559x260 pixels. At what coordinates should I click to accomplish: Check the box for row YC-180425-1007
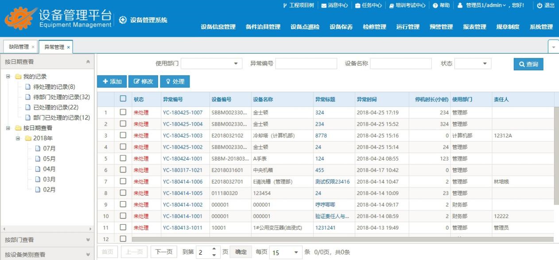(x=123, y=112)
